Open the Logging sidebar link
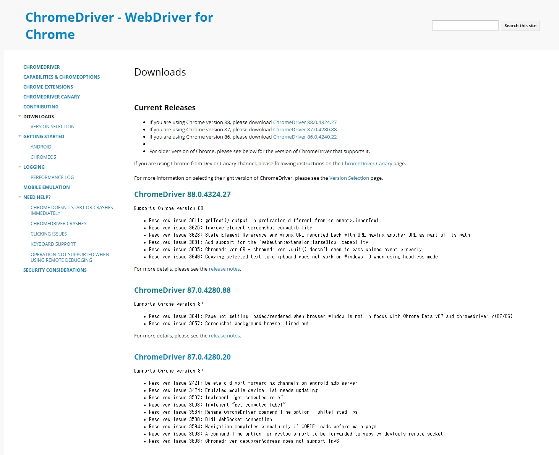Viewport: 559px width, 455px height. (34, 167)
